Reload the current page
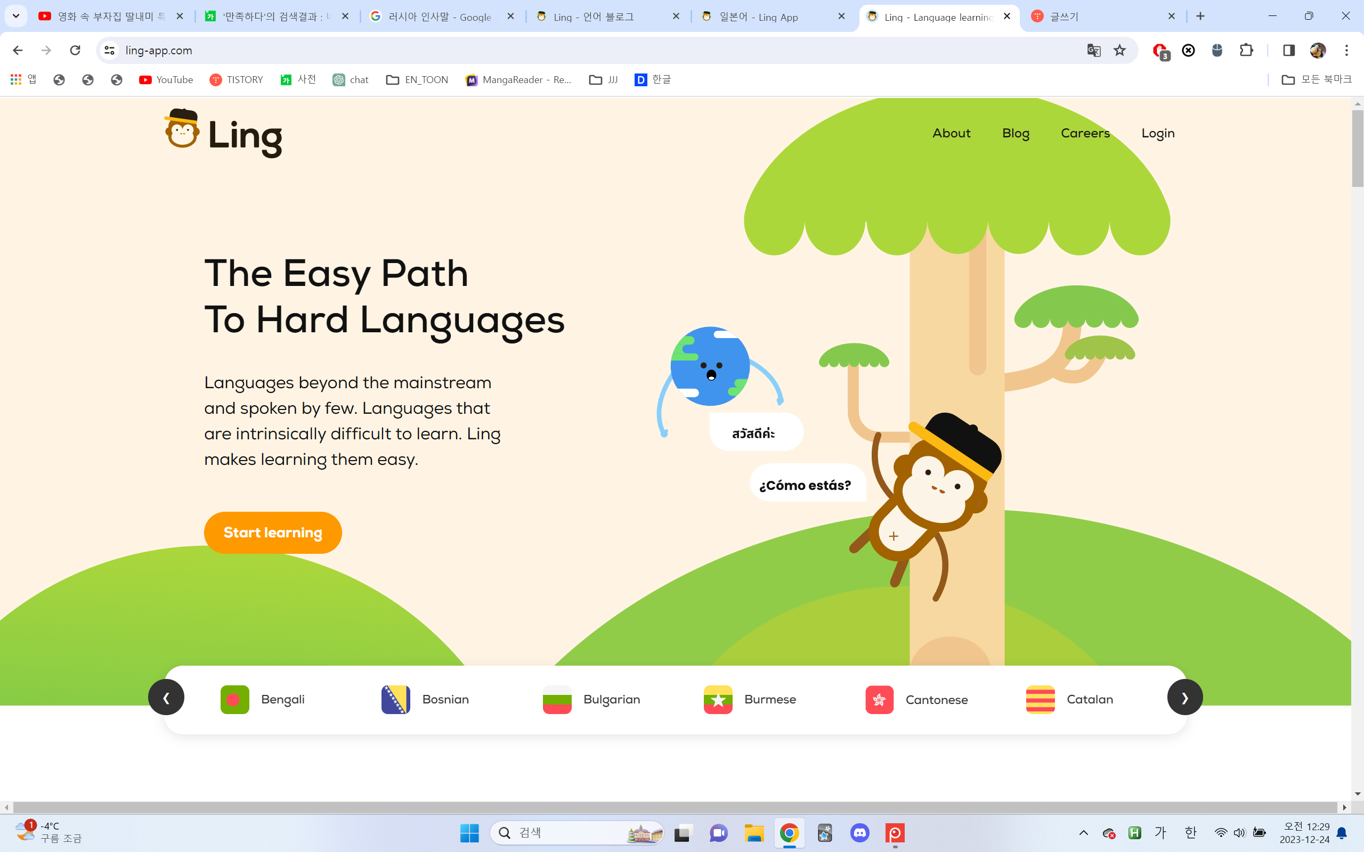The image size is (1364, 852). [x=75, y=50]
